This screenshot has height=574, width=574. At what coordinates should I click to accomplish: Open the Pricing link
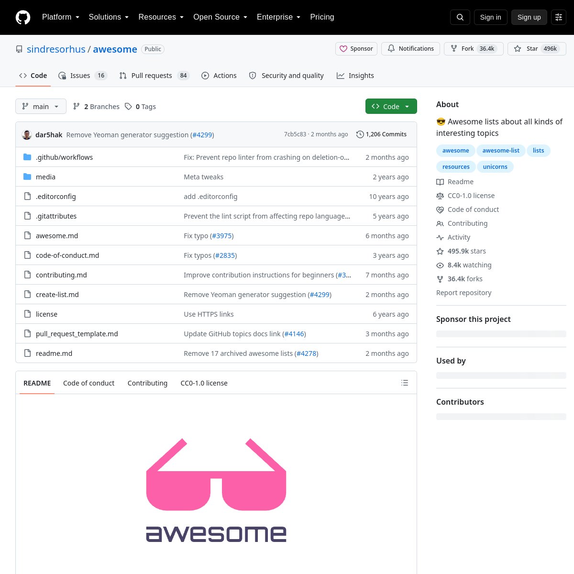coord(322,17)
